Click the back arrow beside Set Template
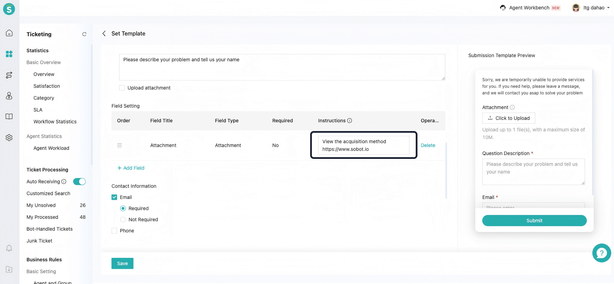614x284 pixels. coord(104,33)
